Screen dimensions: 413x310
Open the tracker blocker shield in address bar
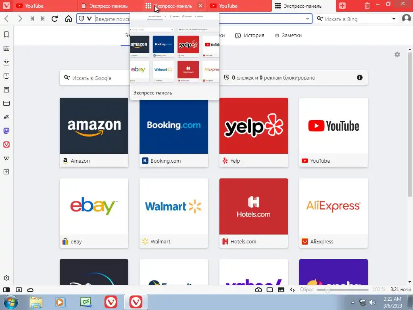point(81,19)
